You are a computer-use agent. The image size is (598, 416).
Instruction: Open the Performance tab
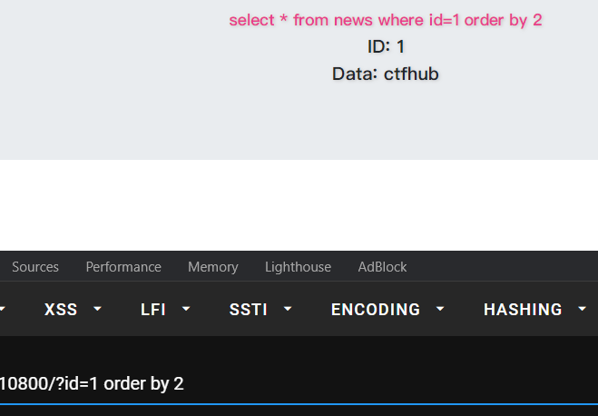pyautogui.click(x=123, y=267)
